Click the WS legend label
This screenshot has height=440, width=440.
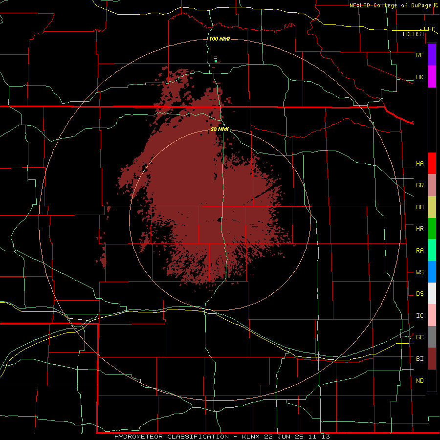pos(419,272)
